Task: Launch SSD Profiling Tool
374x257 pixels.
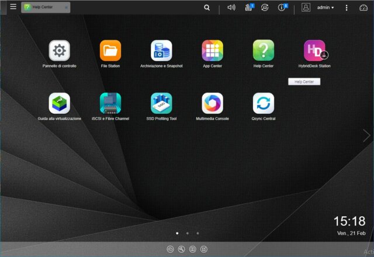Action: coord(161,103)
